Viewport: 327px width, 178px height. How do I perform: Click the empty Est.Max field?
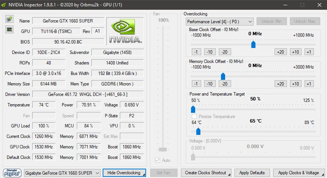pyautogui.click(x=132, y=136)
